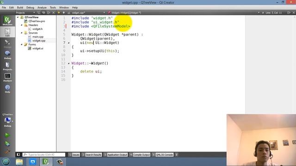
Task: Select widget.ui in Forms
Action: (37, 48)
